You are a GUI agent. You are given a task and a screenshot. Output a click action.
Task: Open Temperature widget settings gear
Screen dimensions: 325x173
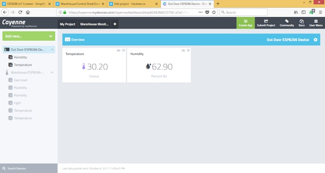coord(123,50)
